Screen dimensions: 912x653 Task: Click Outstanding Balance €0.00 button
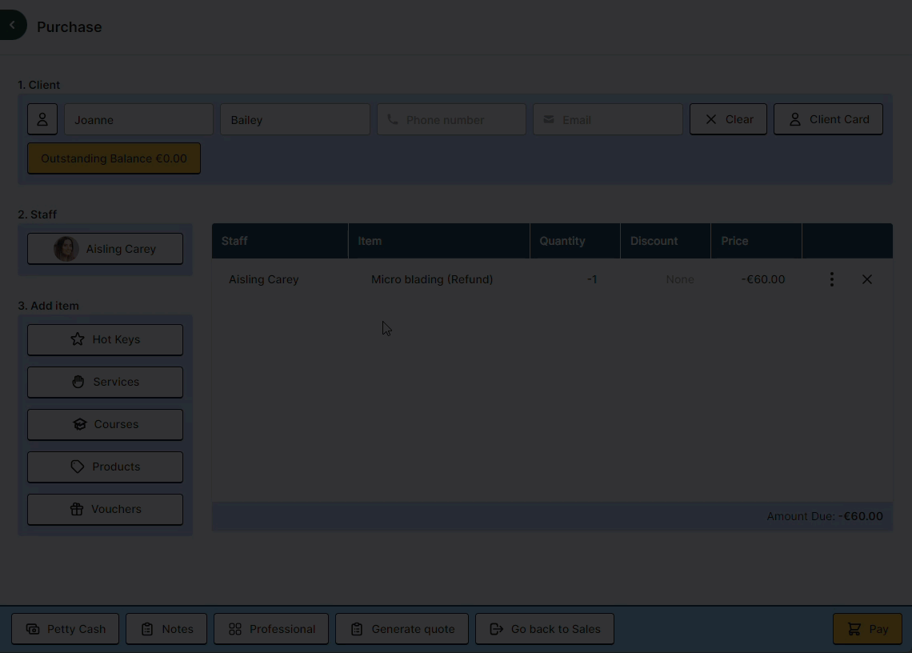pos(114,158)
